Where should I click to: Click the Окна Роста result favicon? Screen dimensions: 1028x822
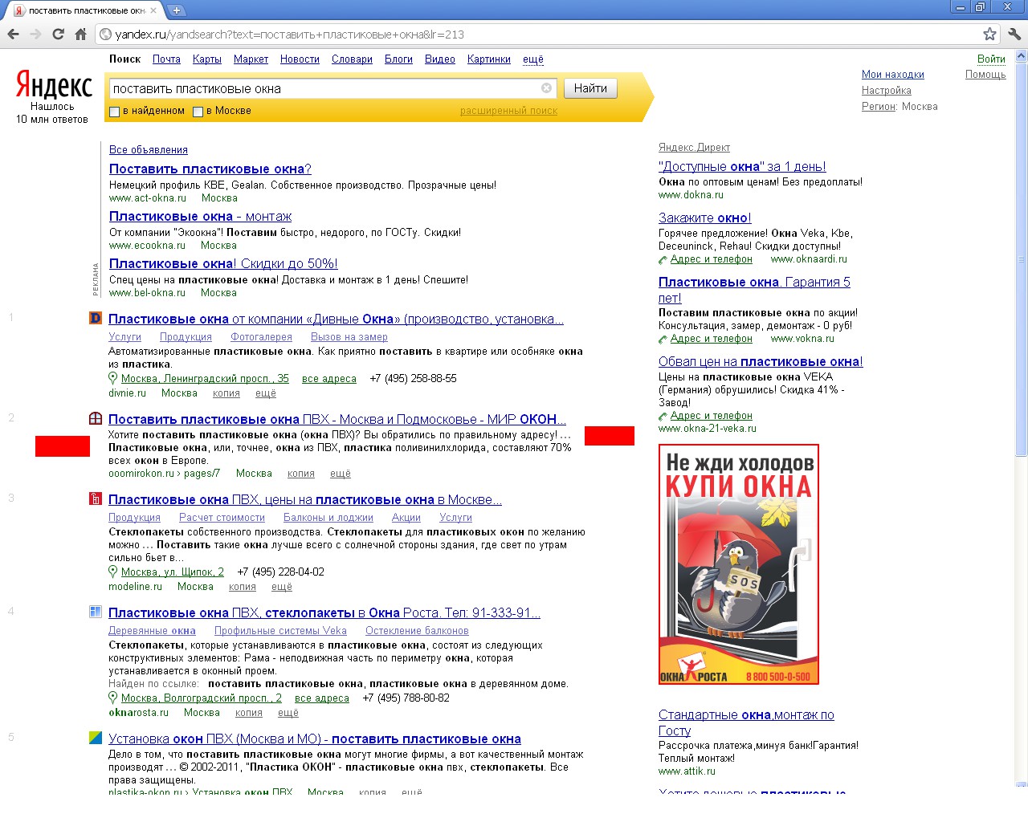[95, 612]
